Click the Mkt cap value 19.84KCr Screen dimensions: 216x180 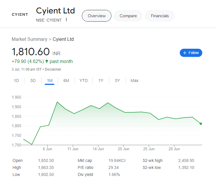(x=117, y=161)
